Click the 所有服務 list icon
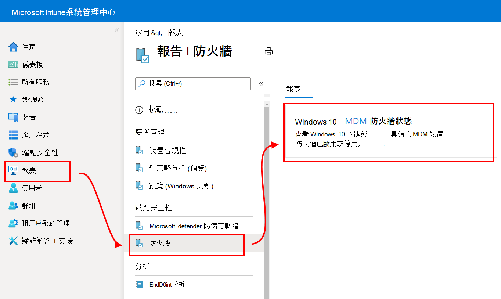 click(13, 82)
